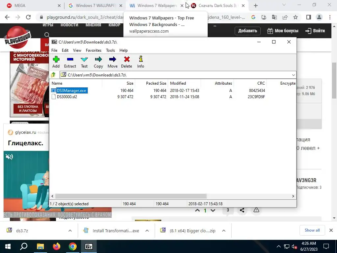337x253 pixels.
Task: Click Show all downloads button
Action: pos(312,230)
